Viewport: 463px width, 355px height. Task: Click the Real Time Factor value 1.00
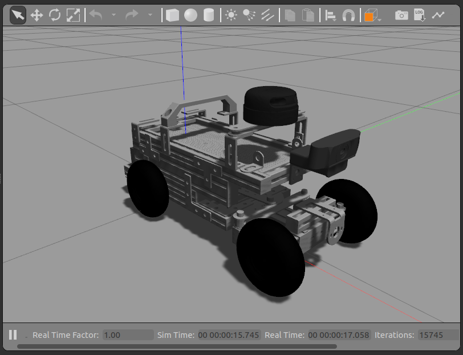point(128,335)
